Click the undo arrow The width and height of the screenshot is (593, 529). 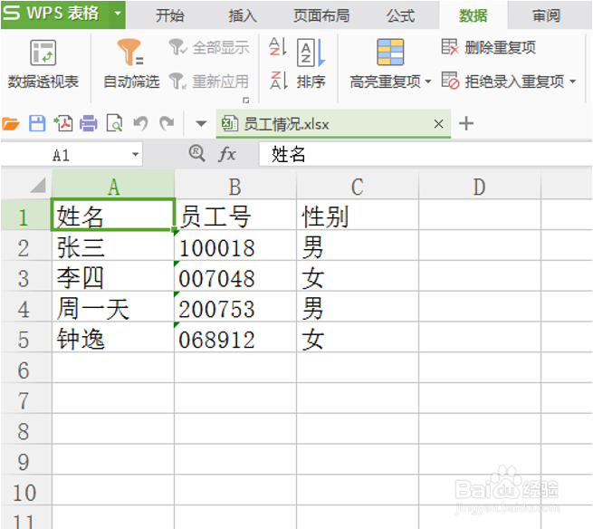pos(140,124)
